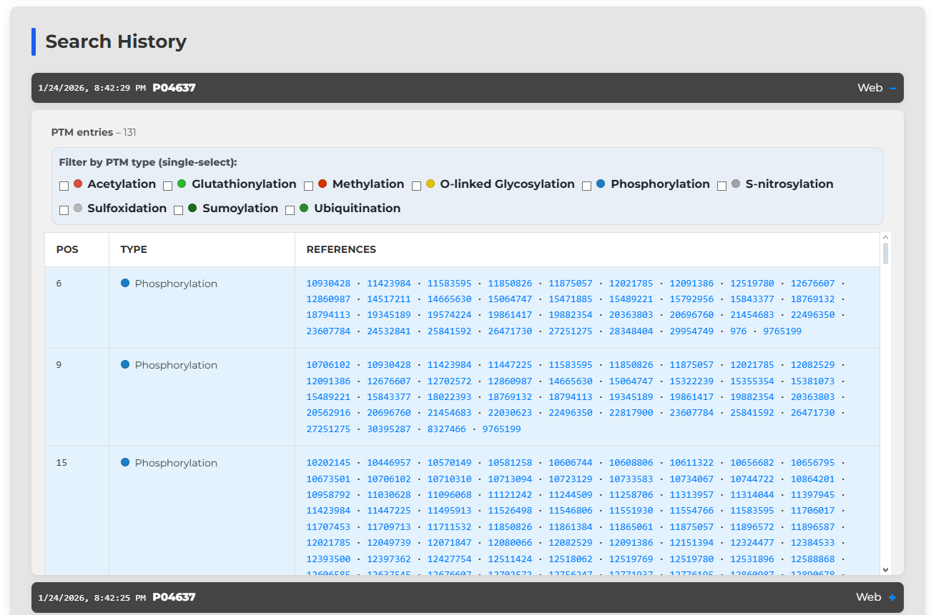Collapse the expanded P04637 entry with minus icon
This screenshot has width=936, height=615.
(892, 88)
